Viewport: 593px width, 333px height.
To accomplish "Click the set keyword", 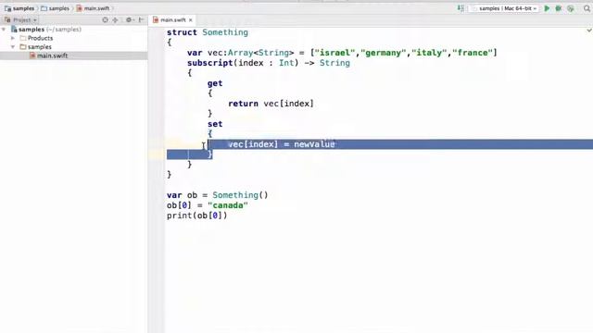I will 215,124.
